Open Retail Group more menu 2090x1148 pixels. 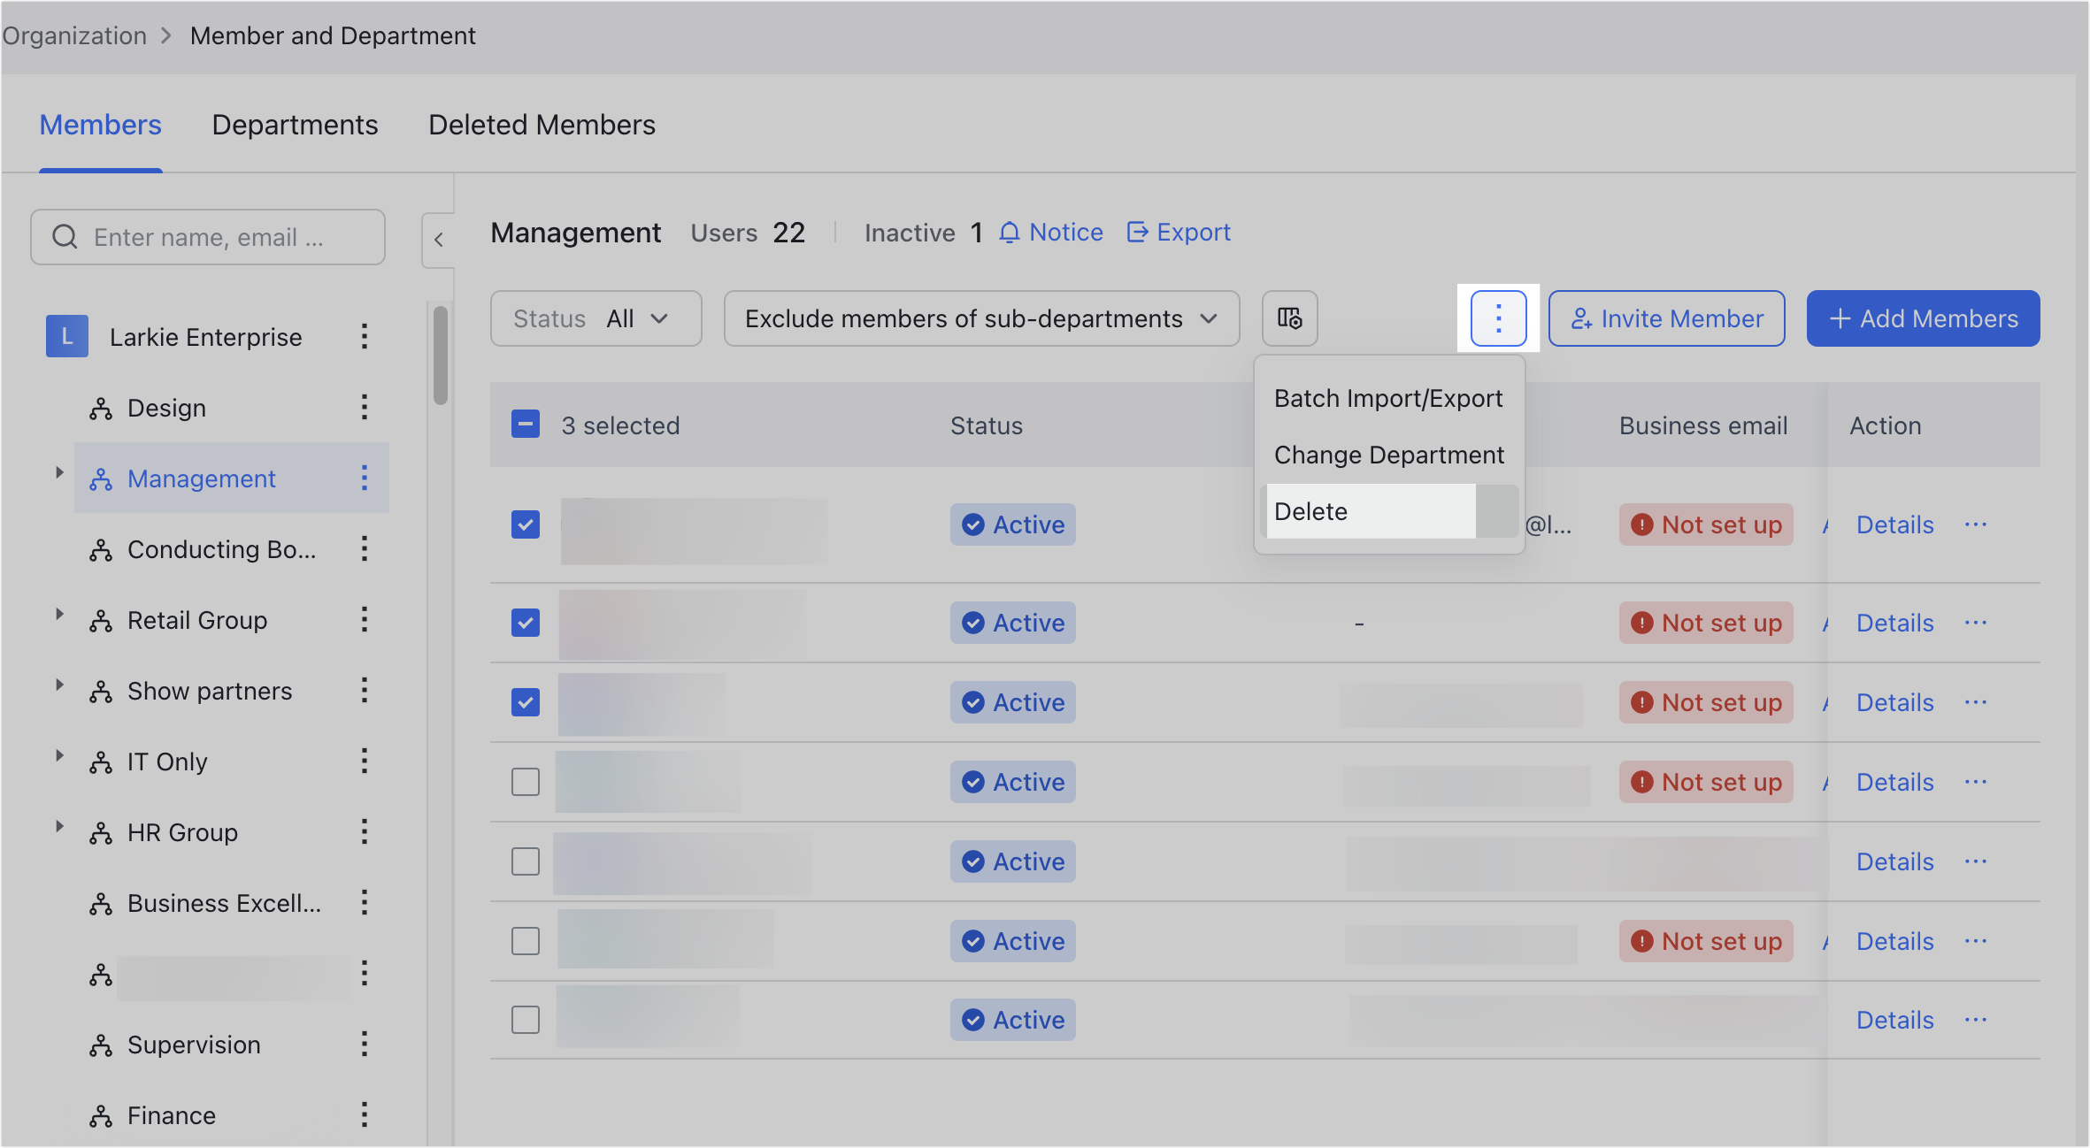[365, 620]
